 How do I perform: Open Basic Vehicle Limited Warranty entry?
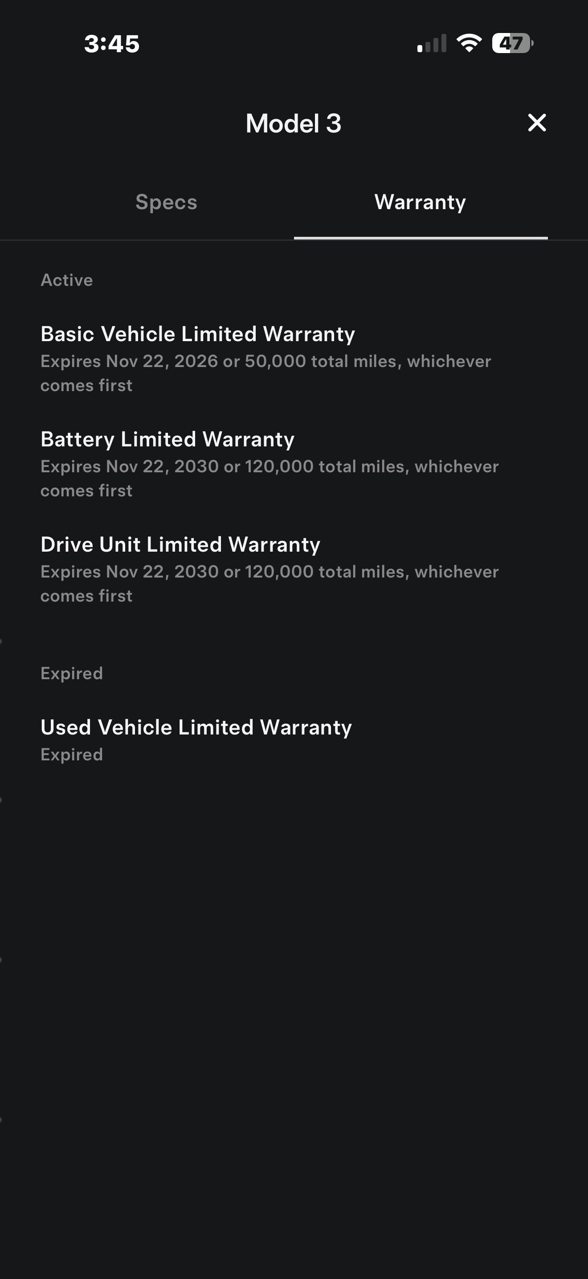(198, 334)
